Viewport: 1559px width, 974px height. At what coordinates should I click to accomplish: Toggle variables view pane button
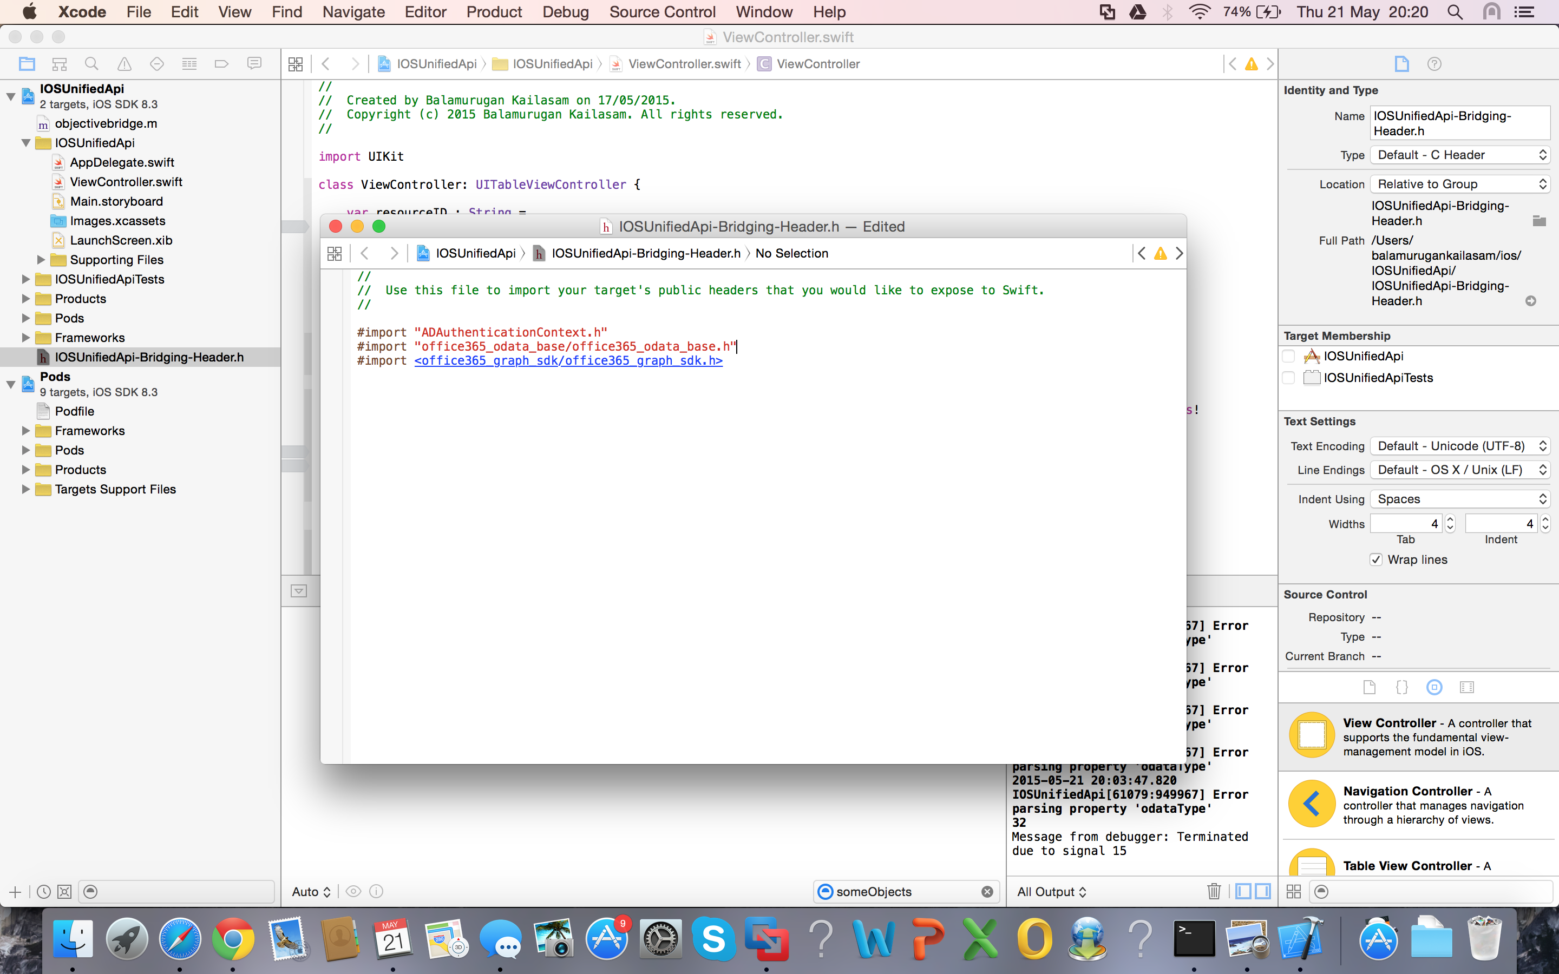1243,891
